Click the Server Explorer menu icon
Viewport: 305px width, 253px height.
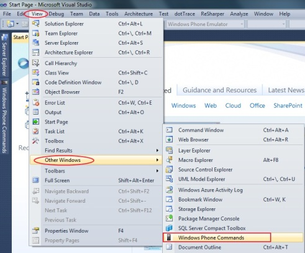pos(35,43)
